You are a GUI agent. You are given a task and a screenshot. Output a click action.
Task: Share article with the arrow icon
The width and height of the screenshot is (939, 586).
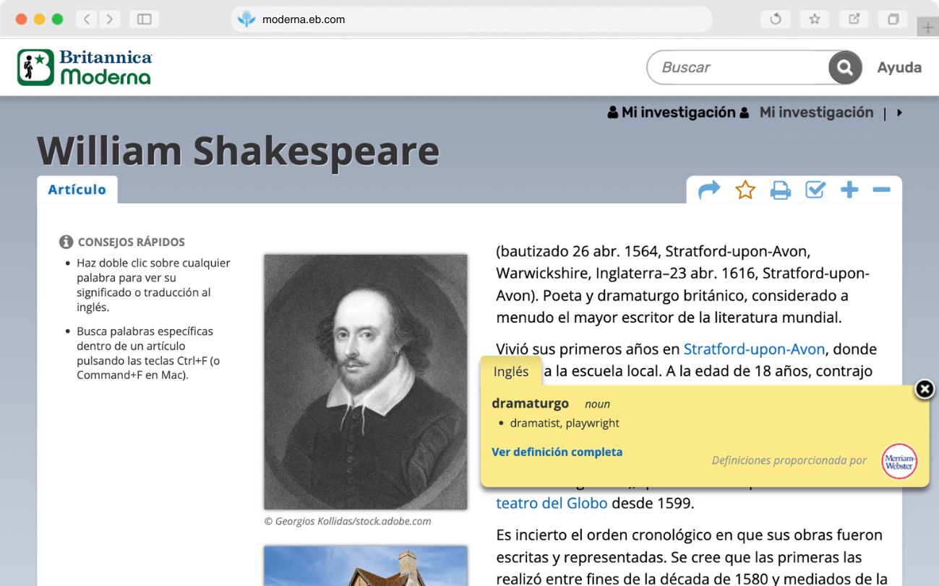point(709,191)
